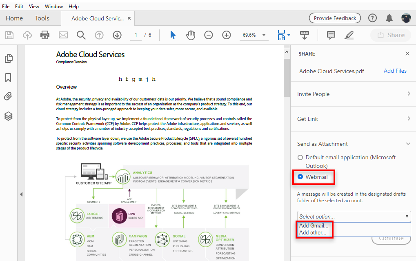416x261 pixels.
Task: Click the Save file icon
Action: [x=9, y=35]
